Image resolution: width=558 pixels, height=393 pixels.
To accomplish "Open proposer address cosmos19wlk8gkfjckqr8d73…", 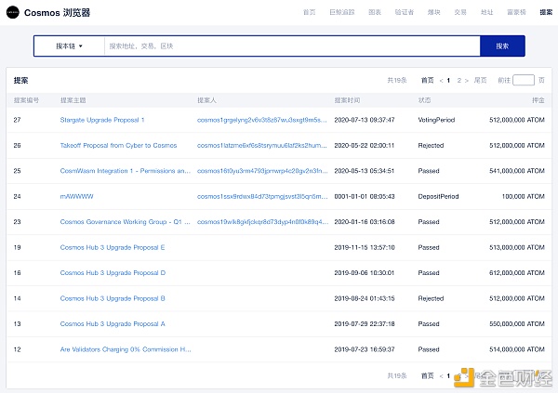I will tap(262, 222).
